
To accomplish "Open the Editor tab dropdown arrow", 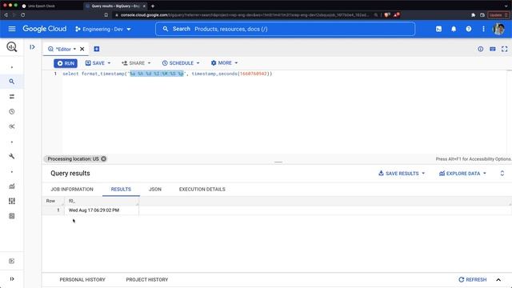I will [x=74, y=49].
